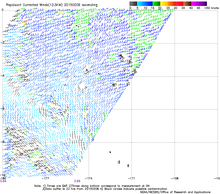The image size is (220, 194).
Task: Click the red wind barbs near top-left
Action: [x=25, y=21]
